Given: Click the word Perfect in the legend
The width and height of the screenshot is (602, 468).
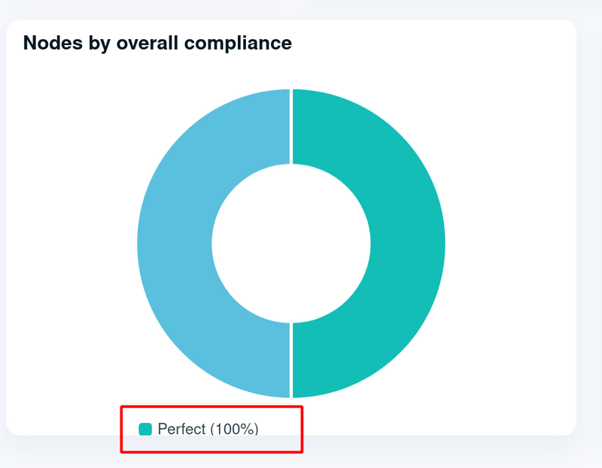Looking at the screenshot, I should tap(181, 429).
